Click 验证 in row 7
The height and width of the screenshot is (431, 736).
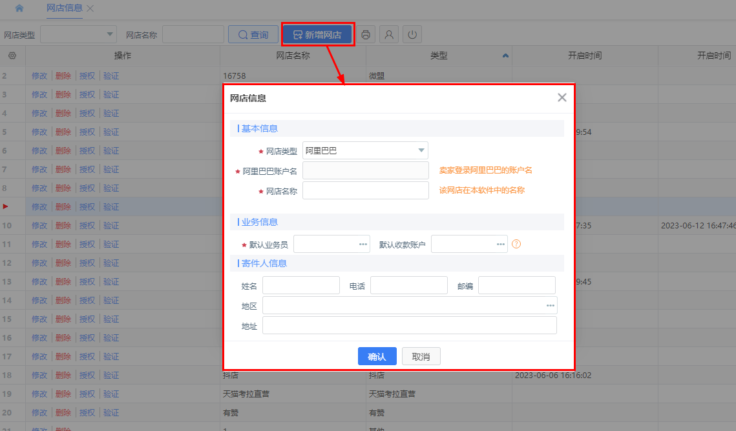pyautogui.click(x=111, y=169)
